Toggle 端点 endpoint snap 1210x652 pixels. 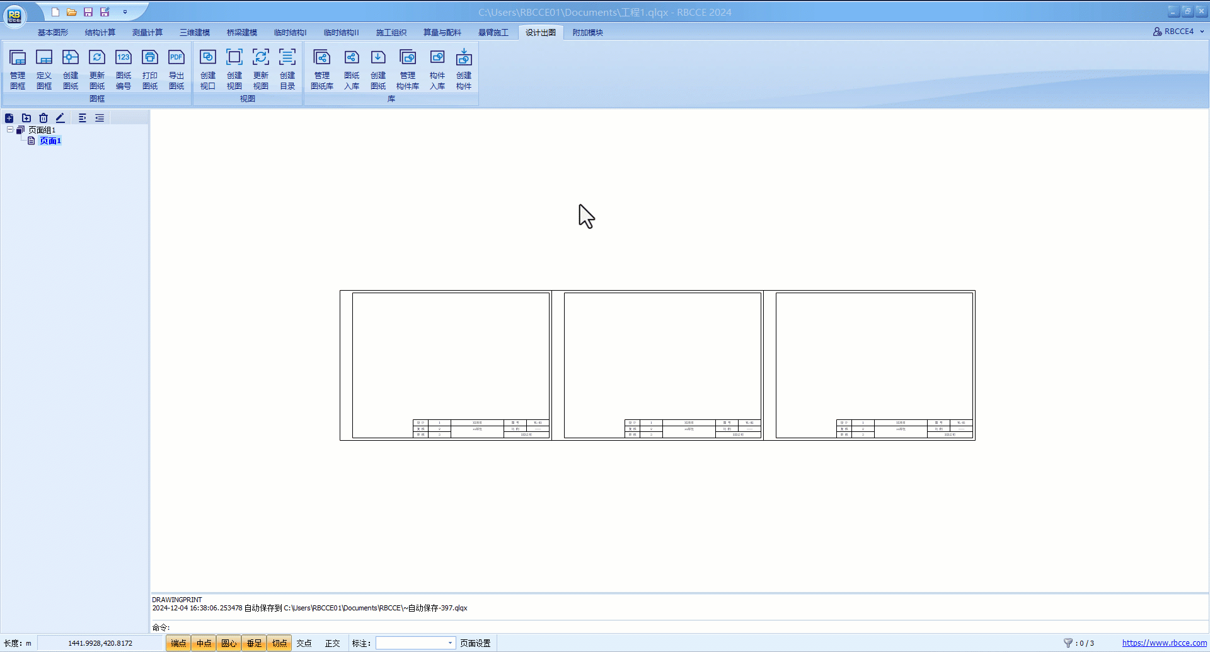(178, 643)
